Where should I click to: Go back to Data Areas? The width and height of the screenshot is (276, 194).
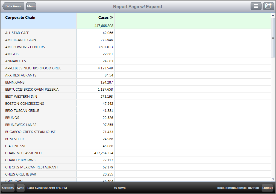[13, 6]
